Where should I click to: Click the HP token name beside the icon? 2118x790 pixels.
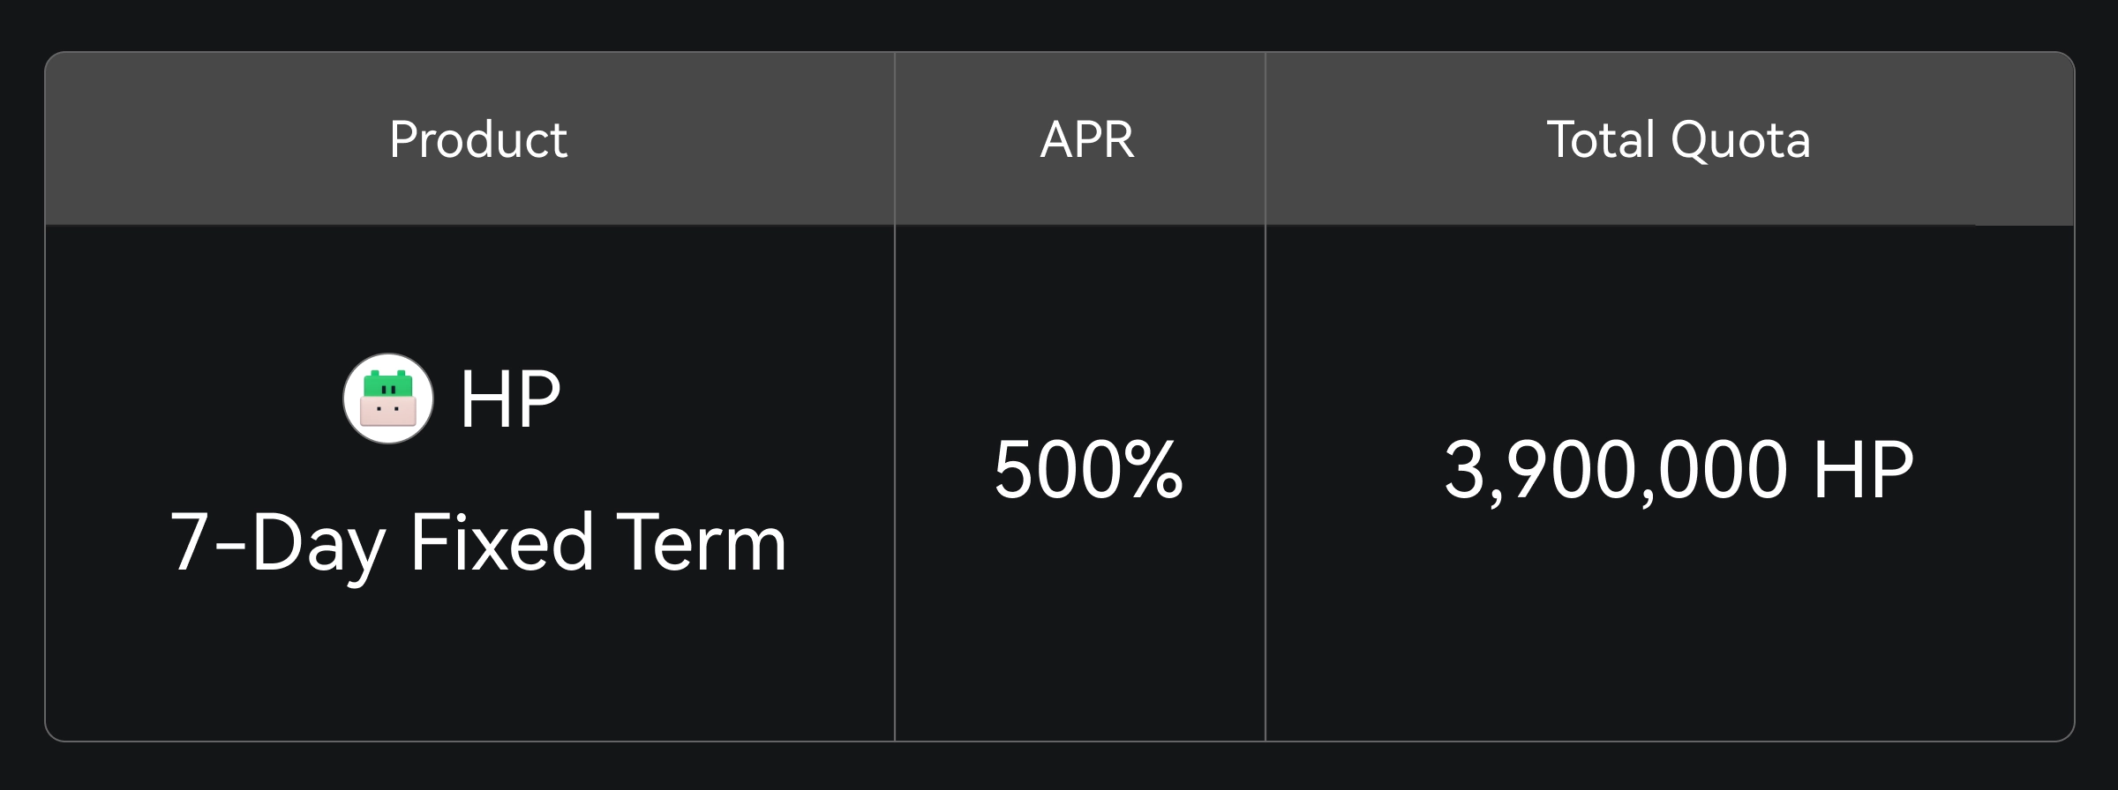(510, 400)
